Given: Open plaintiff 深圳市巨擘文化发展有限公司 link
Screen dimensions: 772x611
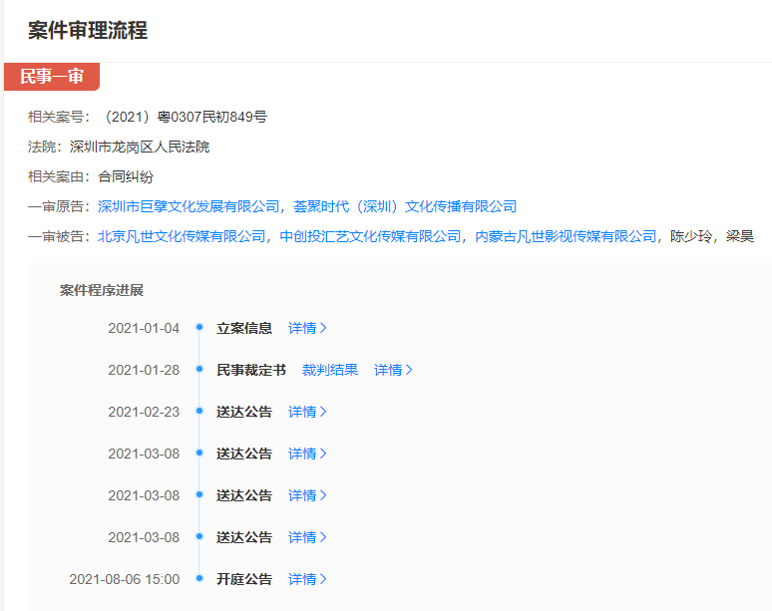Looking at the screenshot, I should [x=189, y=206].
